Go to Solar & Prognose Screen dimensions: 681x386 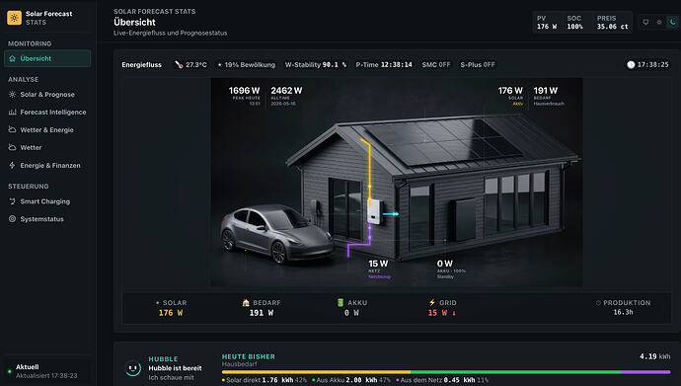click(x=47, y=94)
